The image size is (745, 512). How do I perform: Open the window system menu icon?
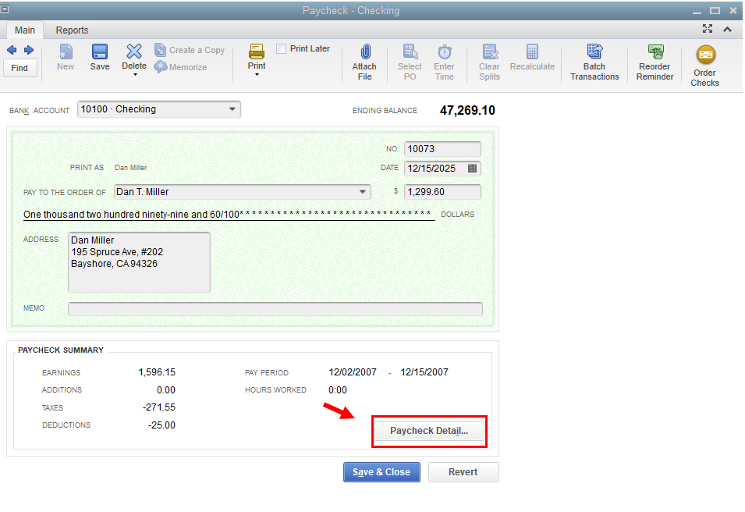[5, 9]
